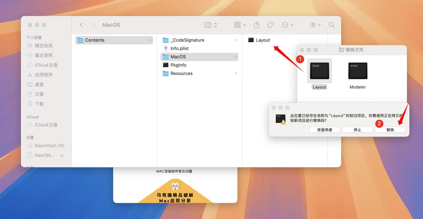Open the group-by grid dropdown
The width and height of the screenshot is (423, 219).
click(240, 25)
